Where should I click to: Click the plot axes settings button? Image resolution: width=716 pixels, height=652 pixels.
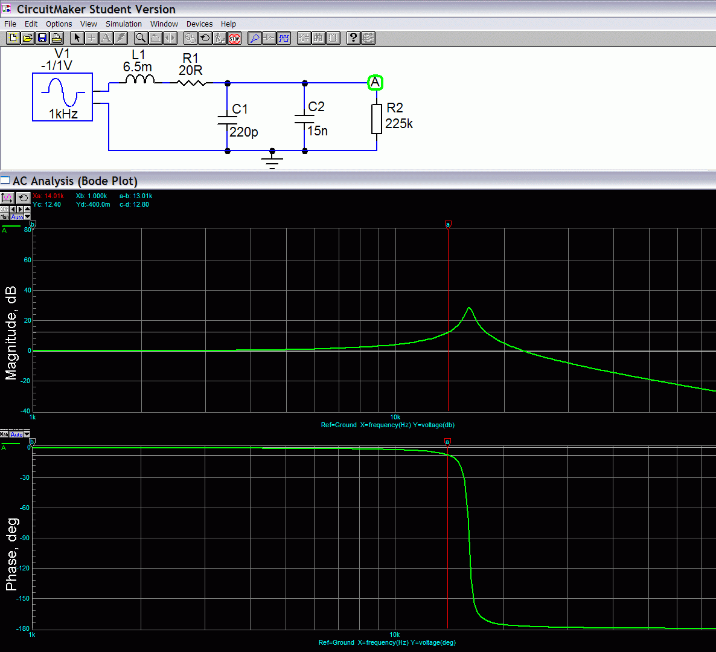point(7,198)
